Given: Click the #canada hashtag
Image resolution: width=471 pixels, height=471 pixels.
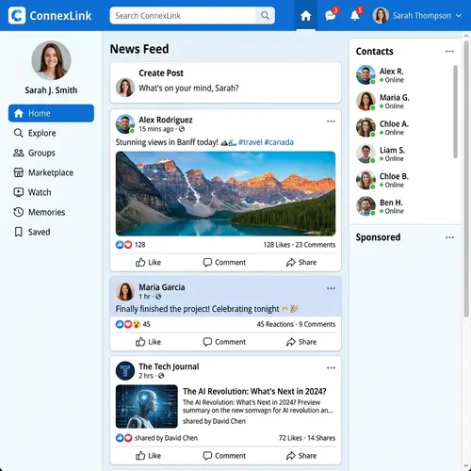Looking at the screenshot, I should 279,142.
